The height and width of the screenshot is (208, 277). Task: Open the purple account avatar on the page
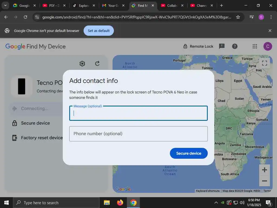coord(268,46)
